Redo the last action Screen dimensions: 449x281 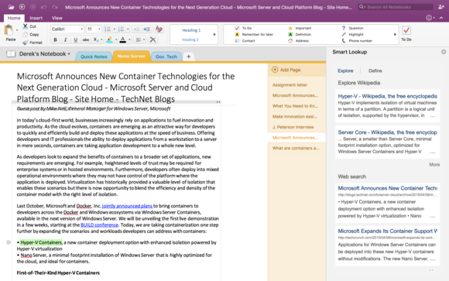click(55, 7)
